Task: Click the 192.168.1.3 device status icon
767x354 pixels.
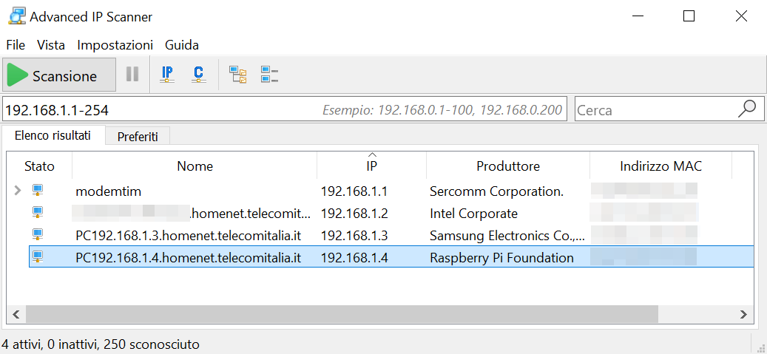Action: coord(38,235)
